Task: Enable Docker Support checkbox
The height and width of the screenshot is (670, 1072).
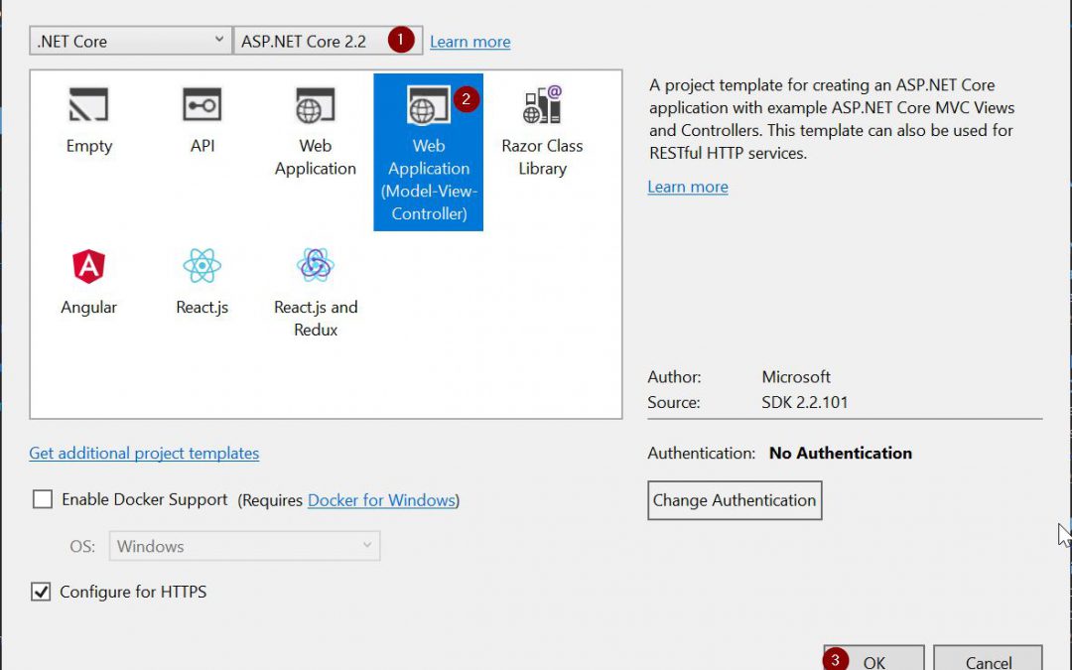Action: pos(43,500)
